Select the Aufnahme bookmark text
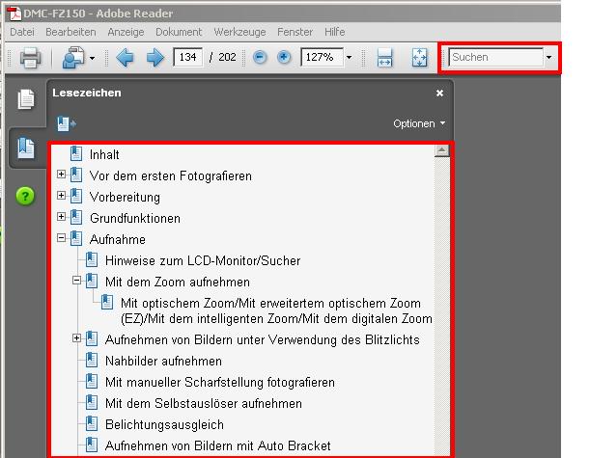 pos(118,239)
